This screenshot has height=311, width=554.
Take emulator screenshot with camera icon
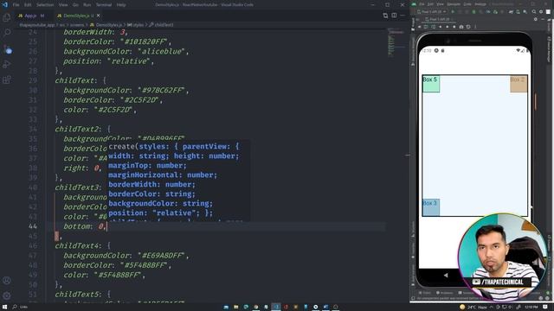click(461, 27)
